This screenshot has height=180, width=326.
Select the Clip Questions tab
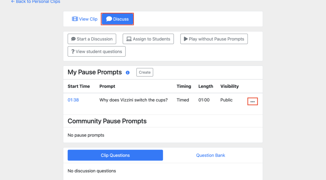pyautogui.click(x=115, y=155)
